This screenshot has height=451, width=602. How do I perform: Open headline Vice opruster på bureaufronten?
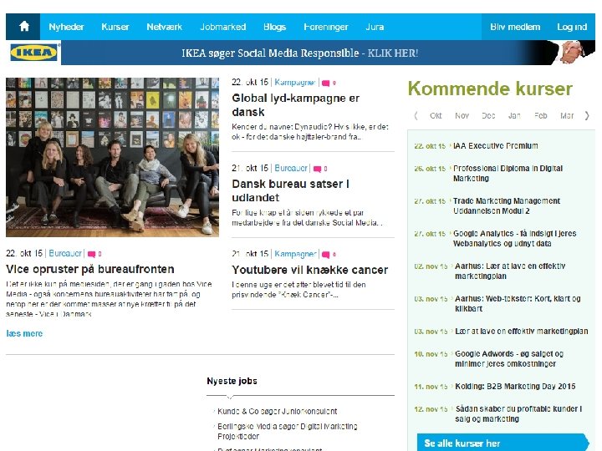click(90, 269)
